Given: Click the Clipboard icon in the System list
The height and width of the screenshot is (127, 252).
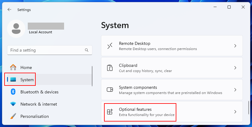Looking at the screenshot, I should tap(110, 68).
